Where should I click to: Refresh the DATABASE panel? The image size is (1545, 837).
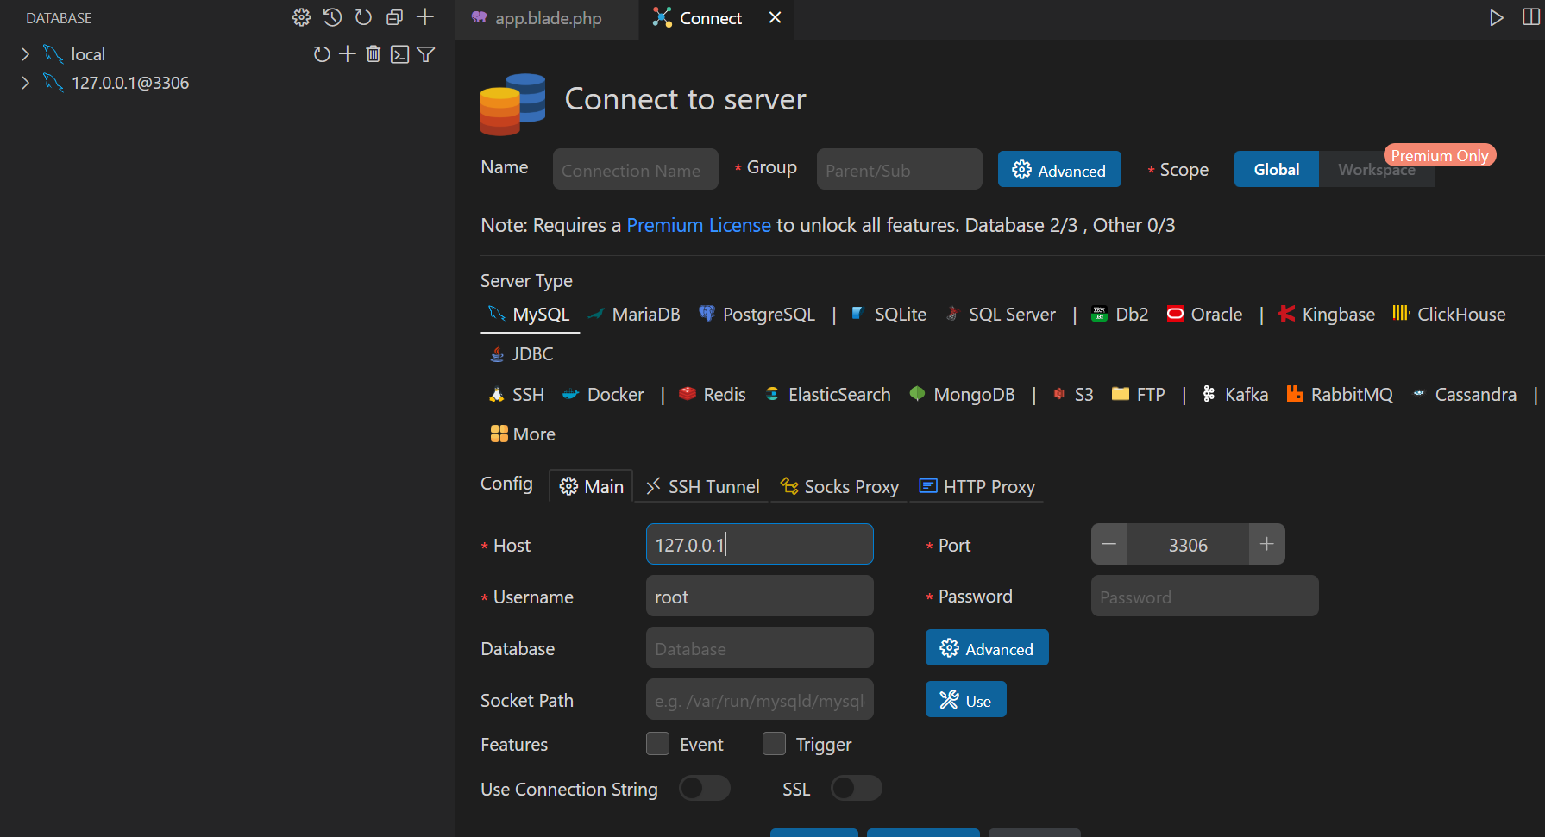[x=363, y=17]
